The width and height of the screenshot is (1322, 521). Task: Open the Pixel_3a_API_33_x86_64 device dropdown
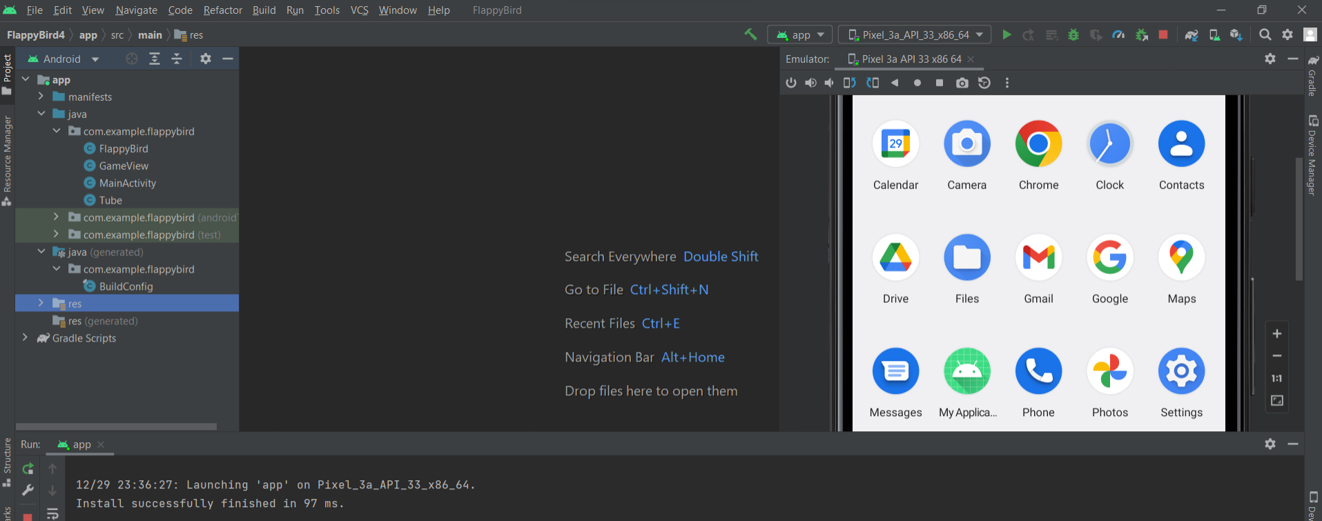915,35
